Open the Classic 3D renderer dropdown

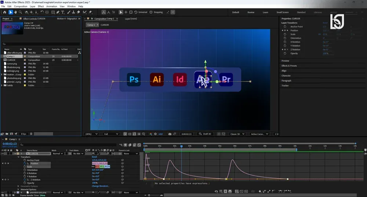click(237, 134)
